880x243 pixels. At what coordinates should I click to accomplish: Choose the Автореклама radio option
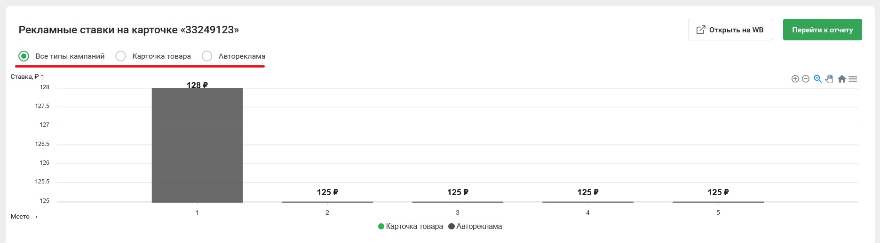tap(207, 56)
